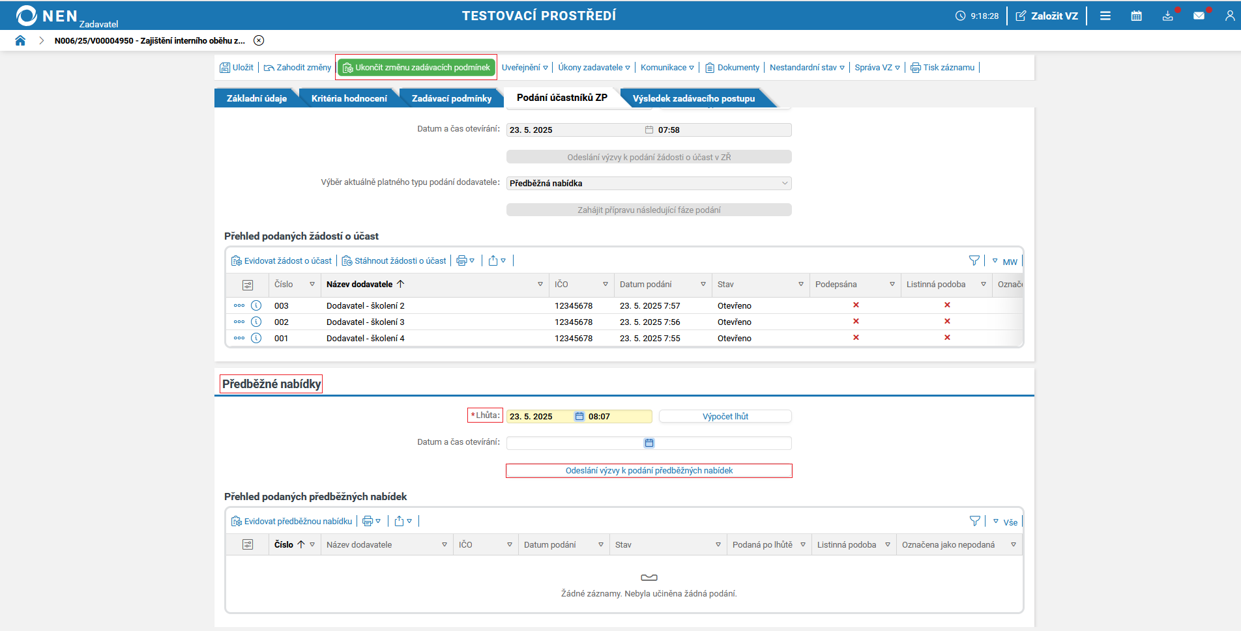1241x631 pixels.
Task: Open the Výsledek zadávacího postupu tab
Action: click(693, 98)
